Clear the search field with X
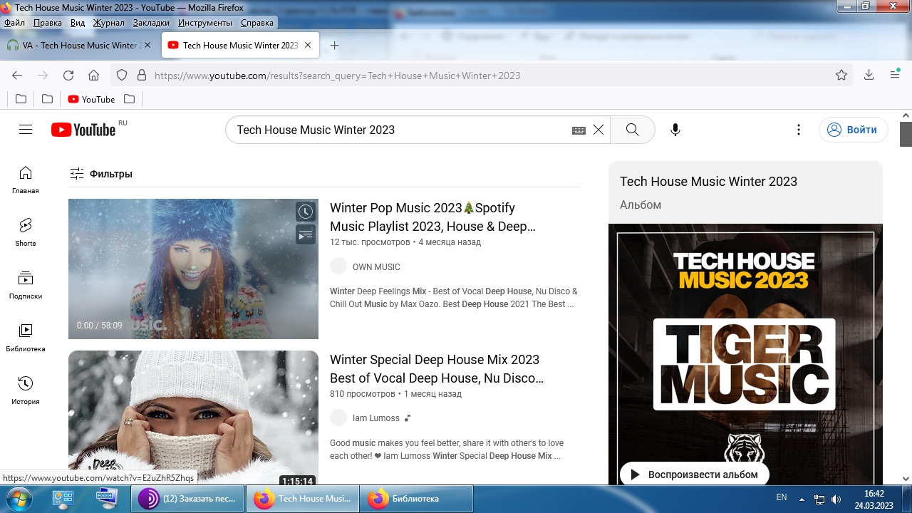 [598, 130]
